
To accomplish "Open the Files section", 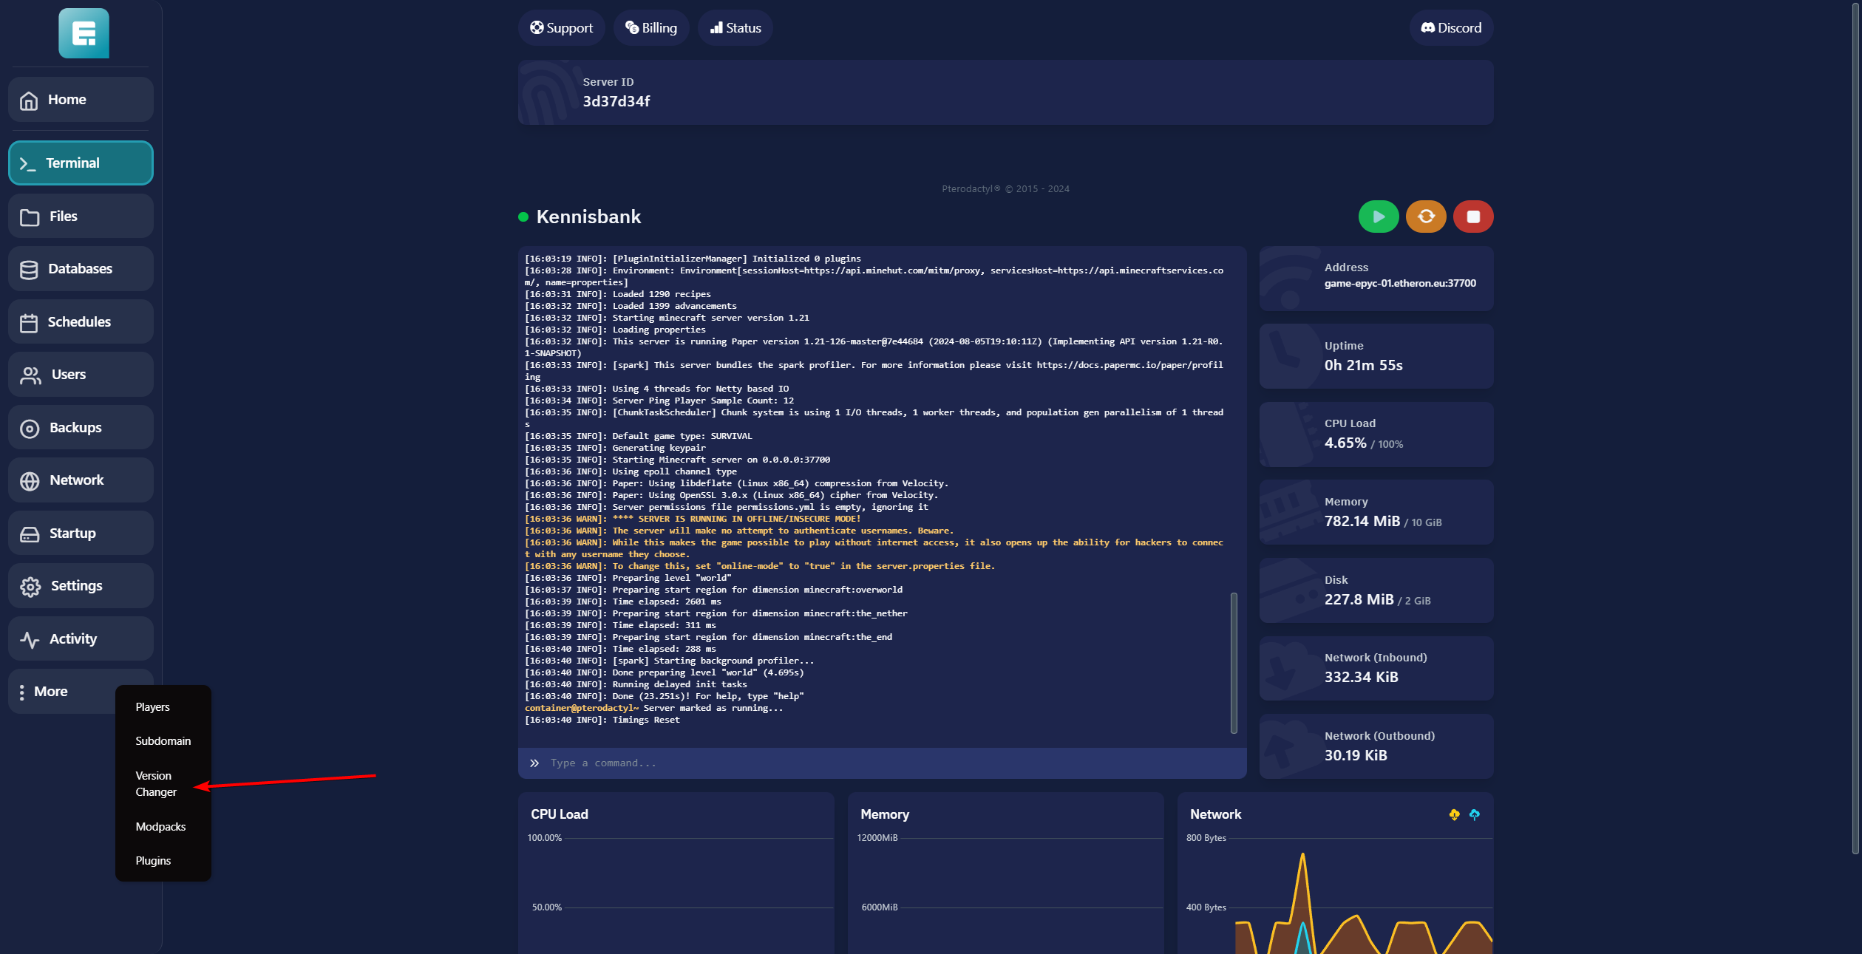I will tap(81, 217).
